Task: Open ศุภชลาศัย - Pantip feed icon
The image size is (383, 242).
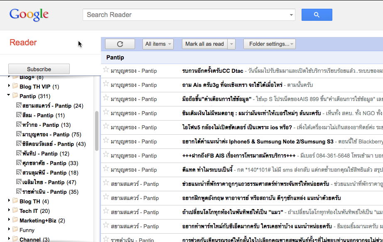Action: pos(19,162)
